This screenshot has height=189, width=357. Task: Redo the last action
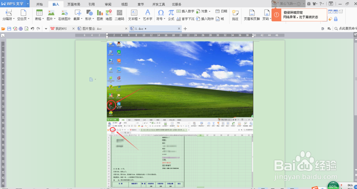click(x=38, y=28)
